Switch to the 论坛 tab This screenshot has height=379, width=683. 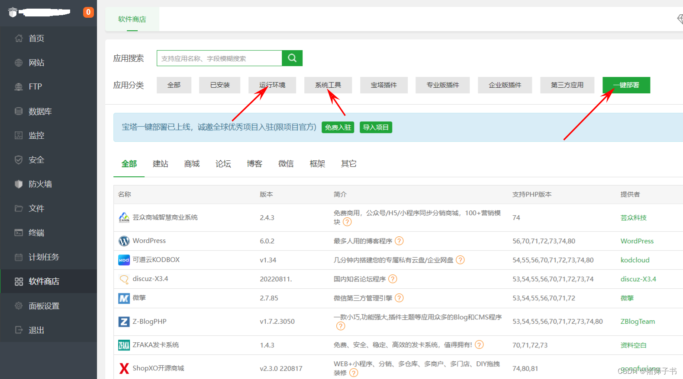223,164
